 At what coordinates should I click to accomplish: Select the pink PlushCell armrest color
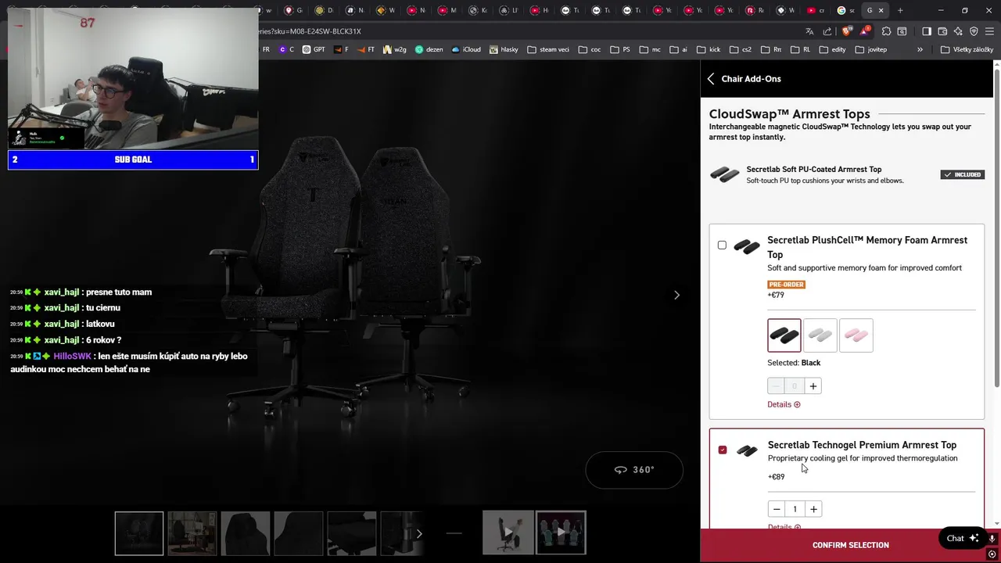[856, 335]
